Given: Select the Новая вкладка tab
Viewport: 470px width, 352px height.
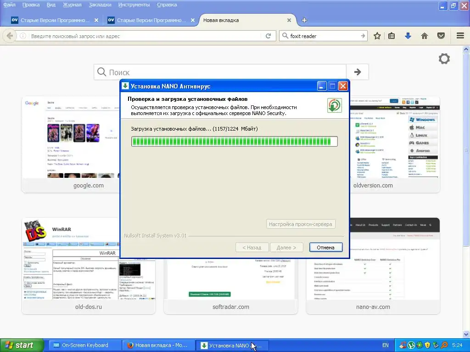Looking at the screenshot, I should pyautogui.click(x=246, y=20).
